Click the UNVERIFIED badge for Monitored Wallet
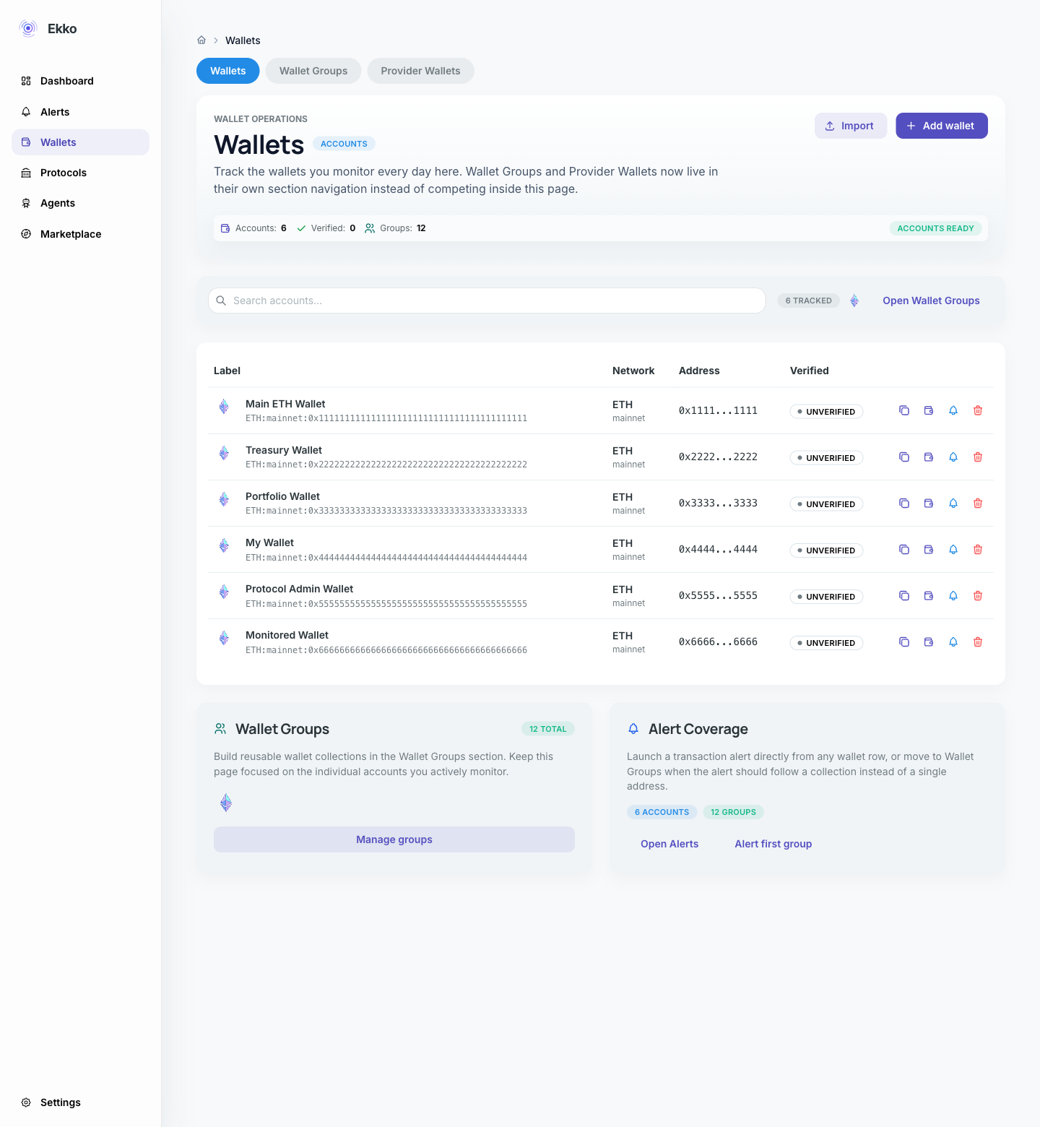 (826, 643)
